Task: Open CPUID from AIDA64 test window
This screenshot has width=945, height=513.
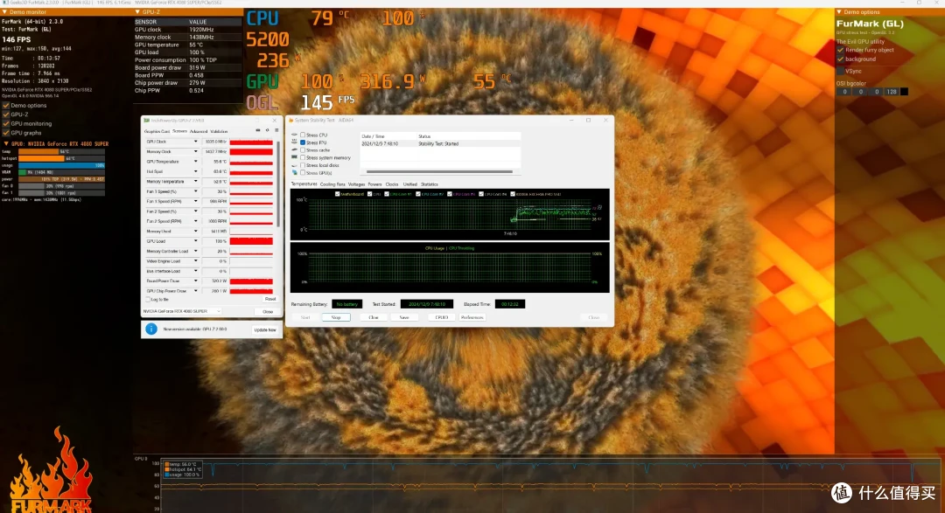Action: tap(442, 317)
